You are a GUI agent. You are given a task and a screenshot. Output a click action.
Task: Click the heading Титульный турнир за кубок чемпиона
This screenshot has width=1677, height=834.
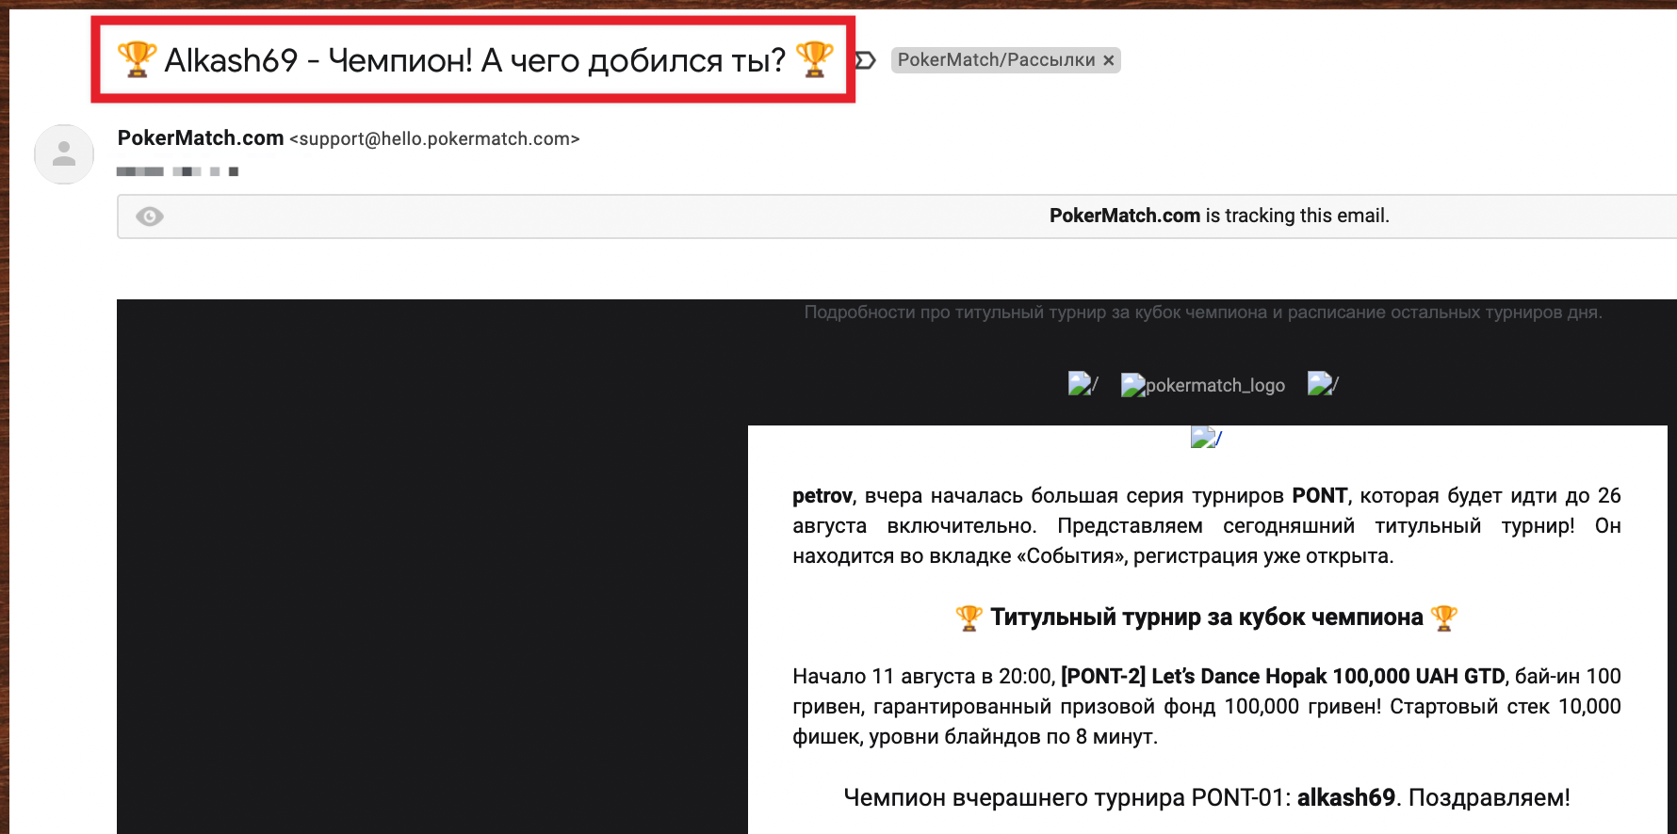[1207, 617]
